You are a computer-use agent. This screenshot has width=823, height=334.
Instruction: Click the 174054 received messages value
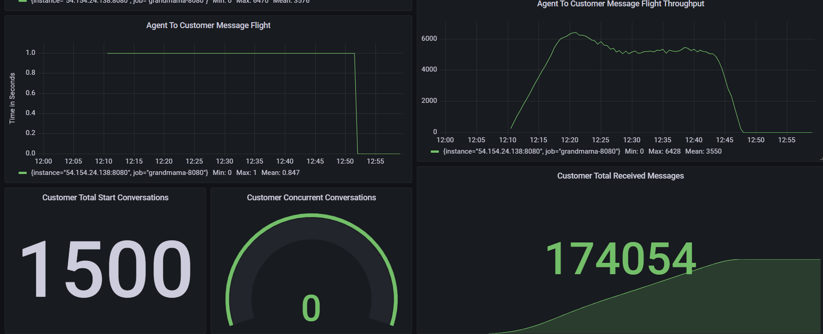click(x=620, y=259)
